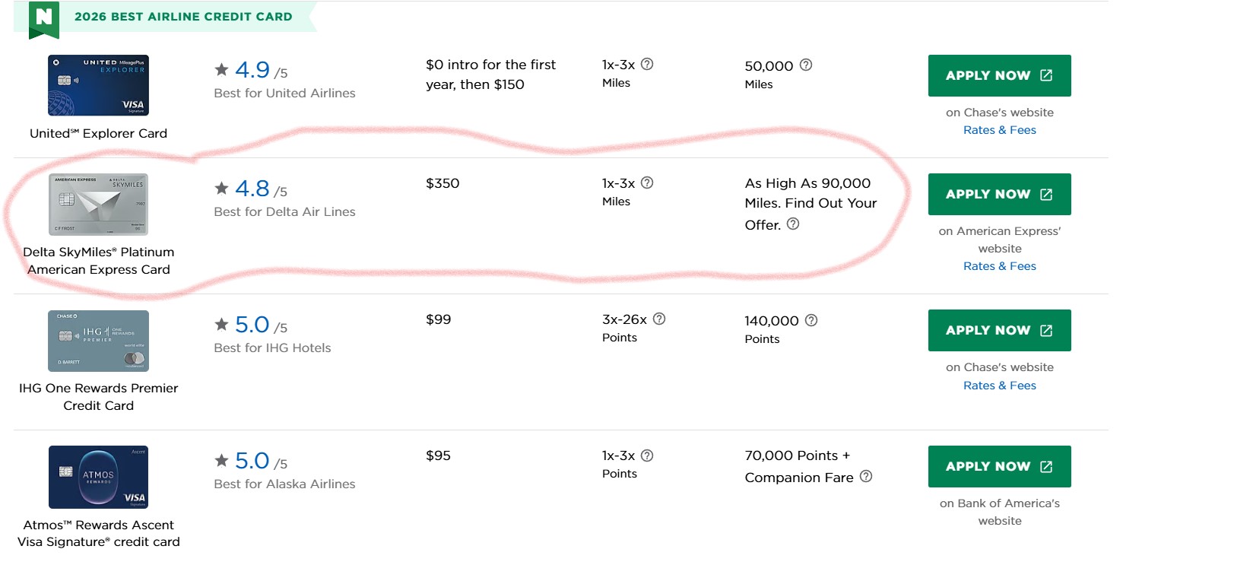Click the NerdWallet N ribbon logo

(x=44, y=19)
